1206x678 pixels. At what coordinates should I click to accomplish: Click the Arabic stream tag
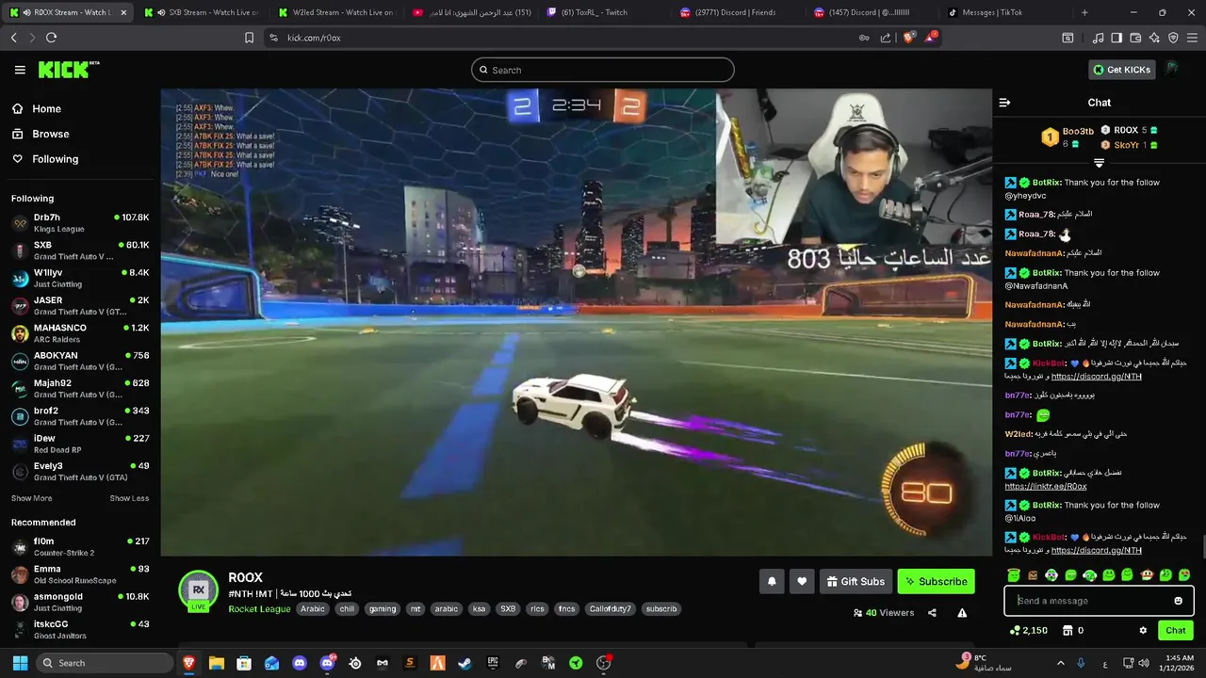point(313,609)
